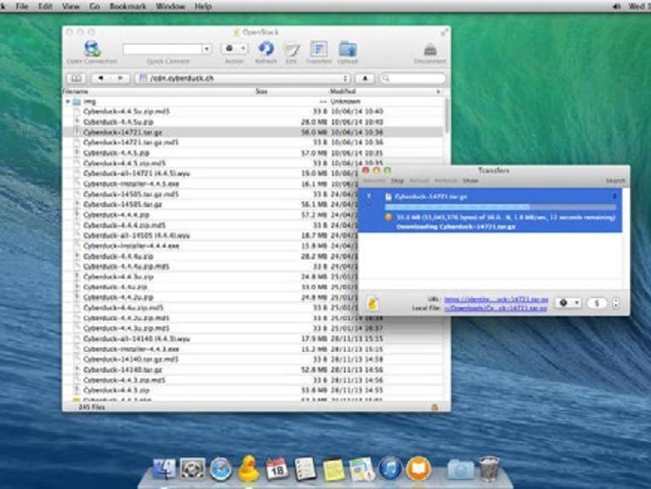The width and height of the screenshot is (651, 489).
Task: Click the dock folder icon beside Trash
Action: tap(461, 470)
